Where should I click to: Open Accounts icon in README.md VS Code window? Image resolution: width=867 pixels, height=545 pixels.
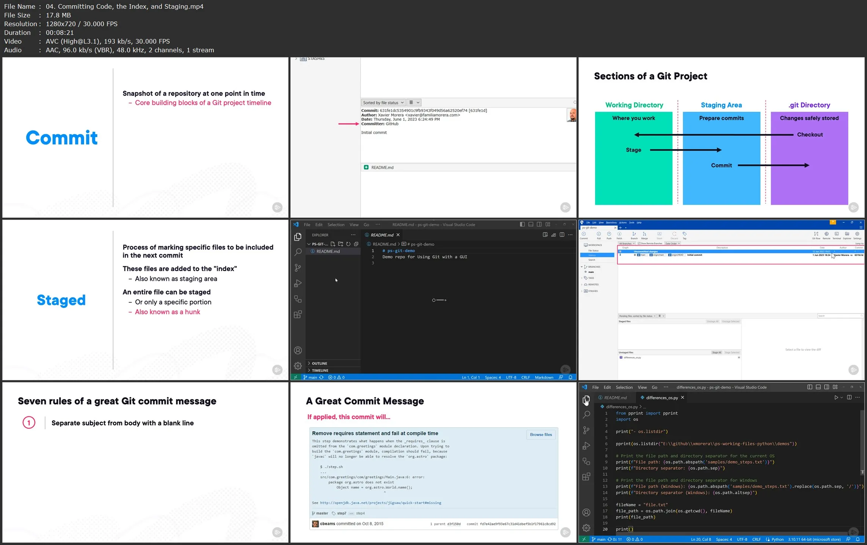298,350
